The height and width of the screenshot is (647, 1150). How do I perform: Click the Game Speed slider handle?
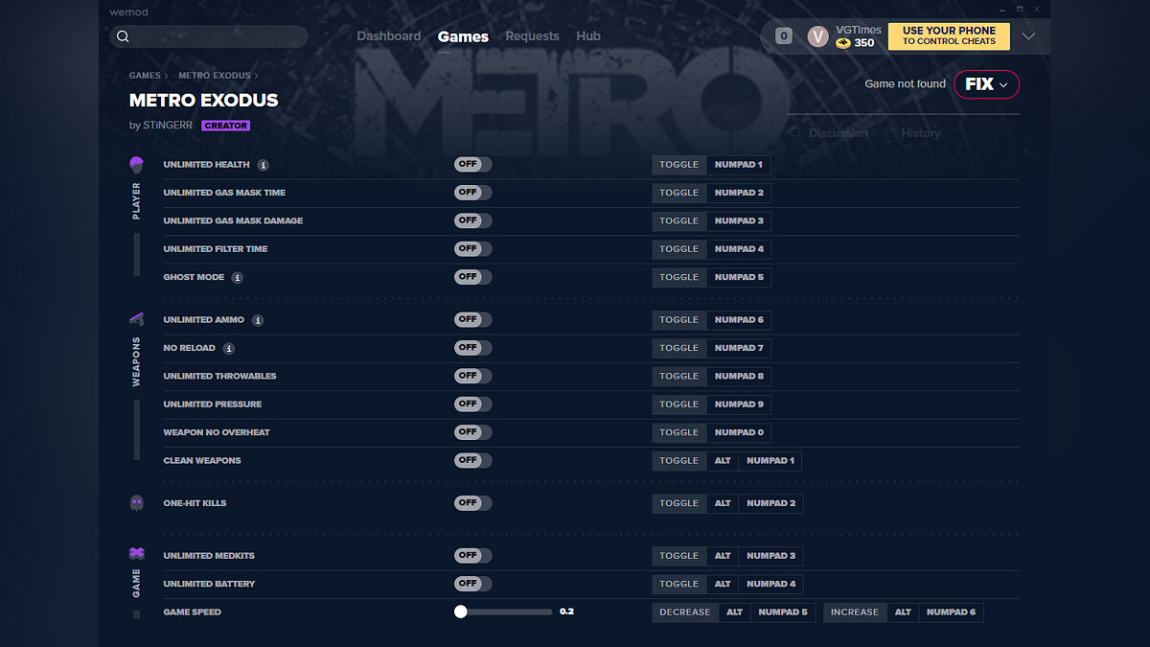tap(461, 612)
